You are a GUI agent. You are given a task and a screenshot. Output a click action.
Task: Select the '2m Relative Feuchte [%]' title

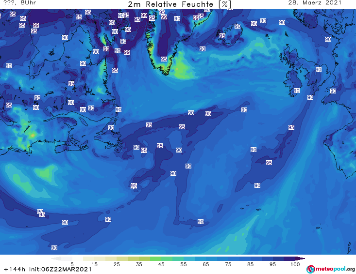[180, 4]
